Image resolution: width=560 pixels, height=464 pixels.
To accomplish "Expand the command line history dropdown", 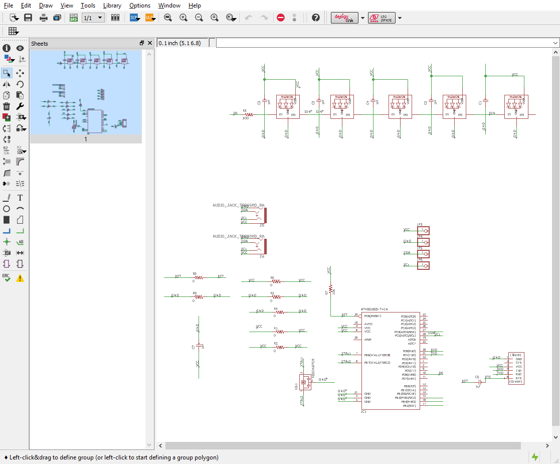I will [555, 43].
